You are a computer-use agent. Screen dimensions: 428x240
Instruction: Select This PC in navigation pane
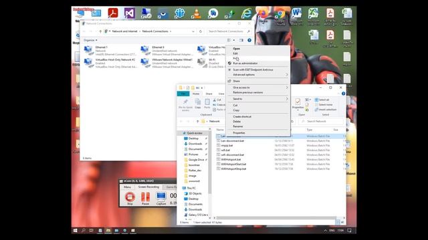(191, 188)
